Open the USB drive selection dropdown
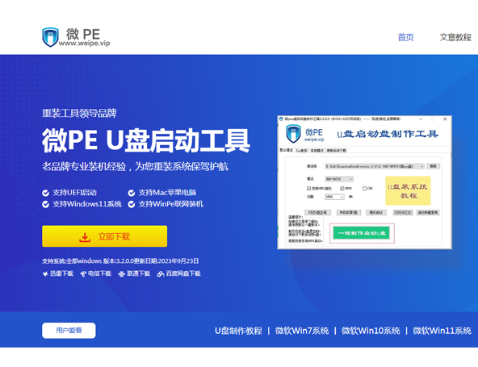 [375, 166]
